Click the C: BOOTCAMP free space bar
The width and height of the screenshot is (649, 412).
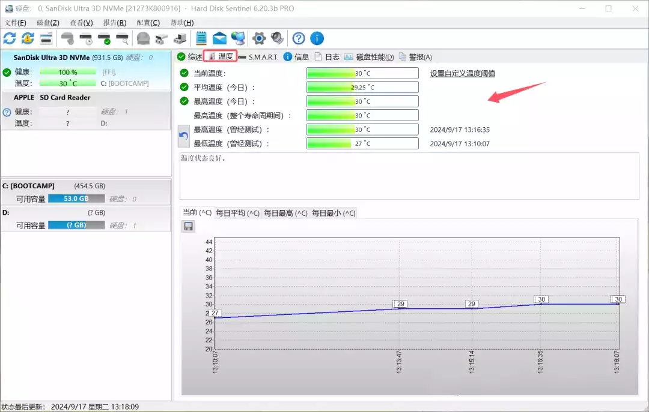coord(76,199)
